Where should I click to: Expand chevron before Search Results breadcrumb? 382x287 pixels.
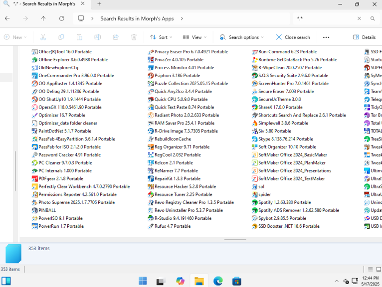(92, 18)
